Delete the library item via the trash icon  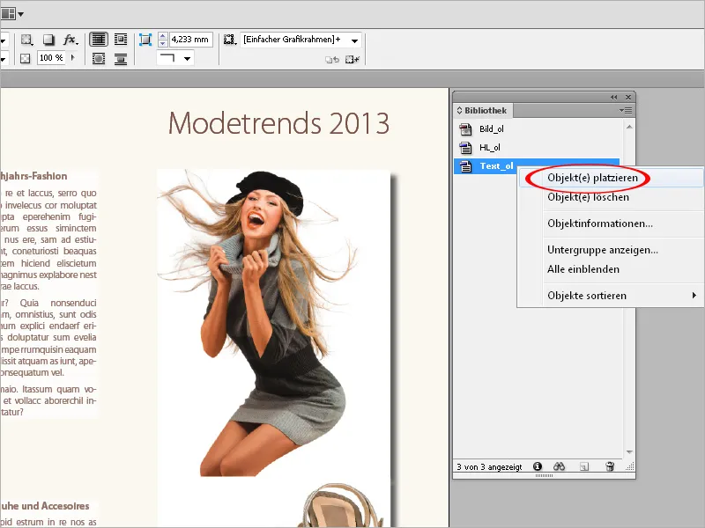click(610, 468)
